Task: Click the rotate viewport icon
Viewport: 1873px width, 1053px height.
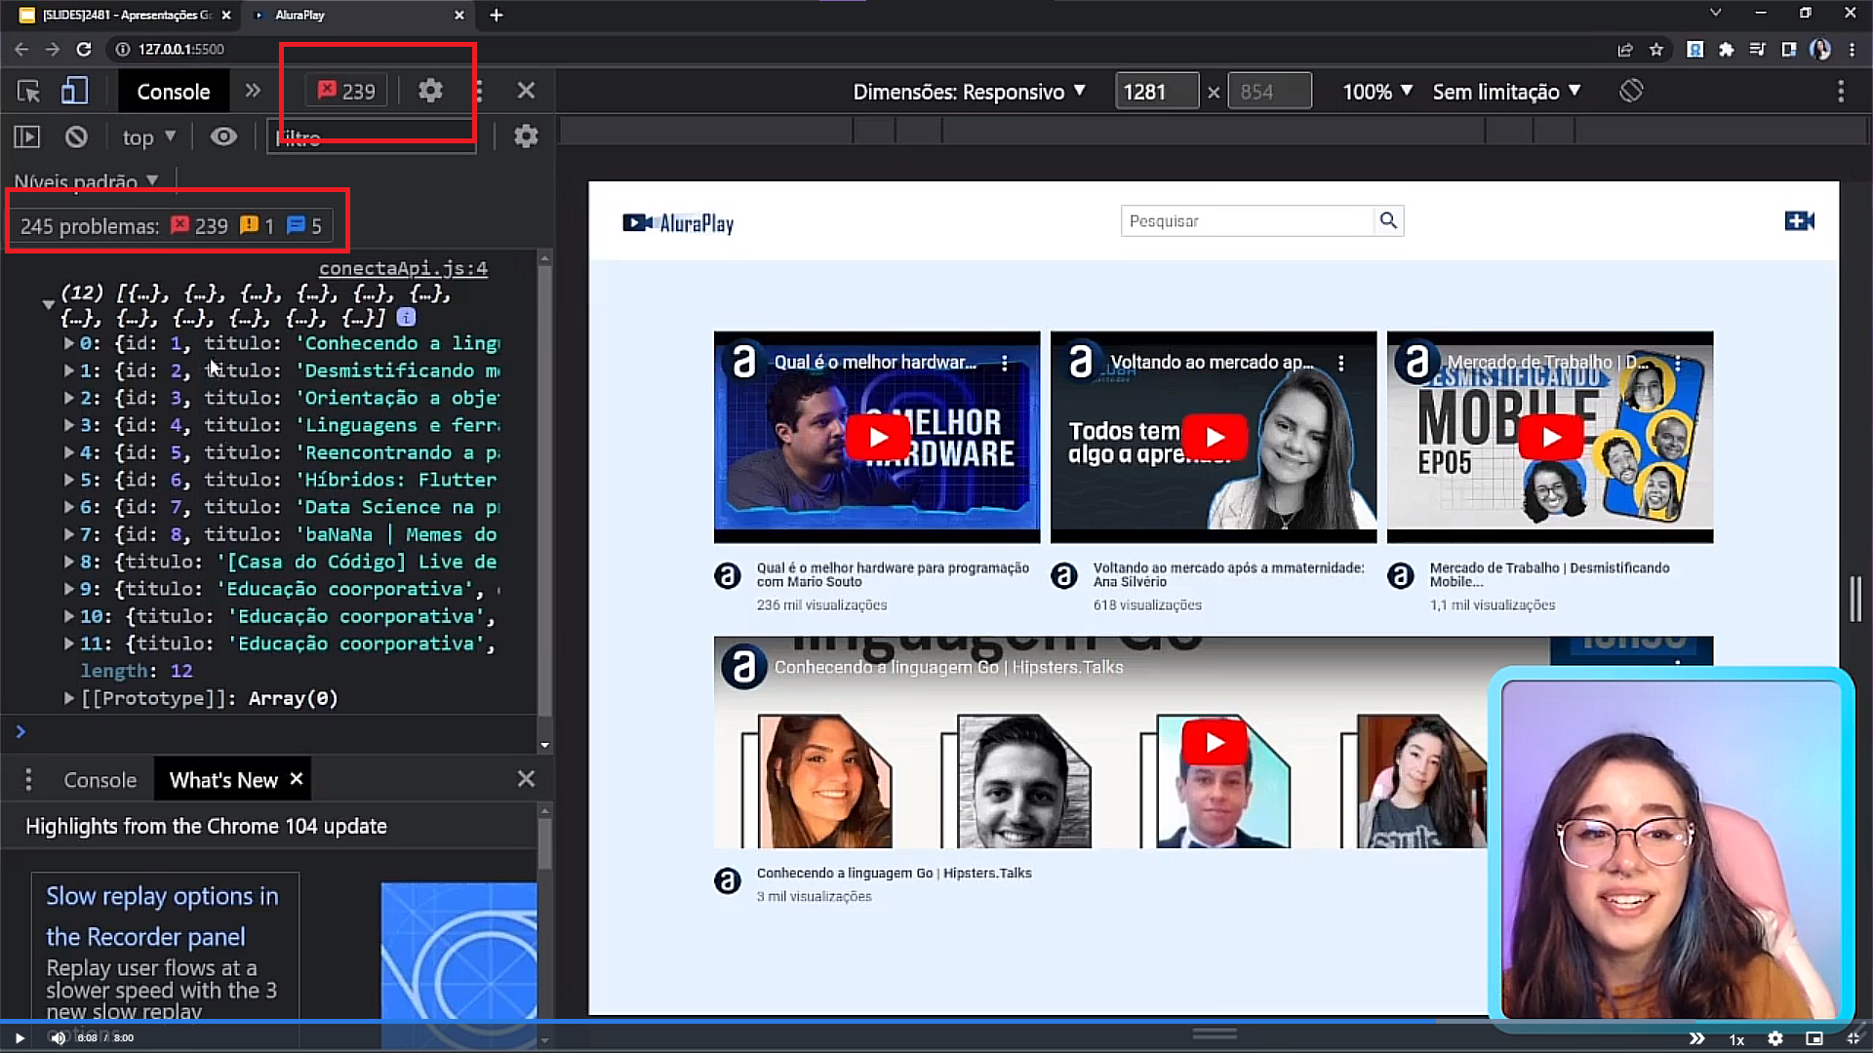Action: (1631, 91)
